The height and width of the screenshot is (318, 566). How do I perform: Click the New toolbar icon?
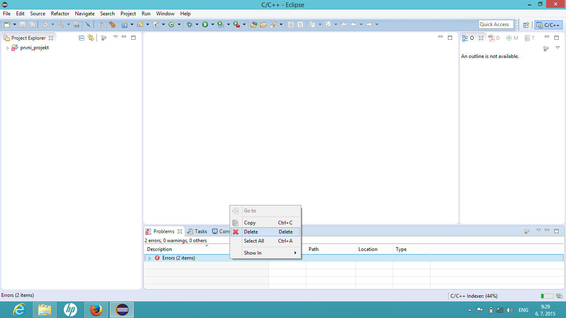7,25
